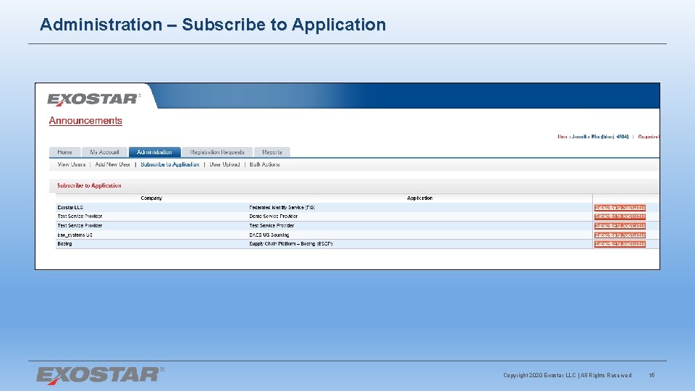Select the Exostar LLC company cell

tap(70, 208)
